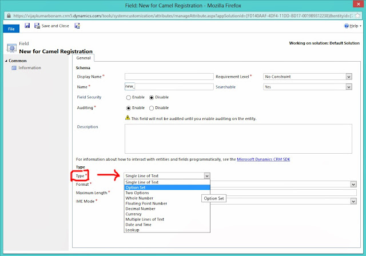Open the Format dropdown arrow
Image resolution: width=366 pixels, height=256 pixels.
(x=353, y=185)
